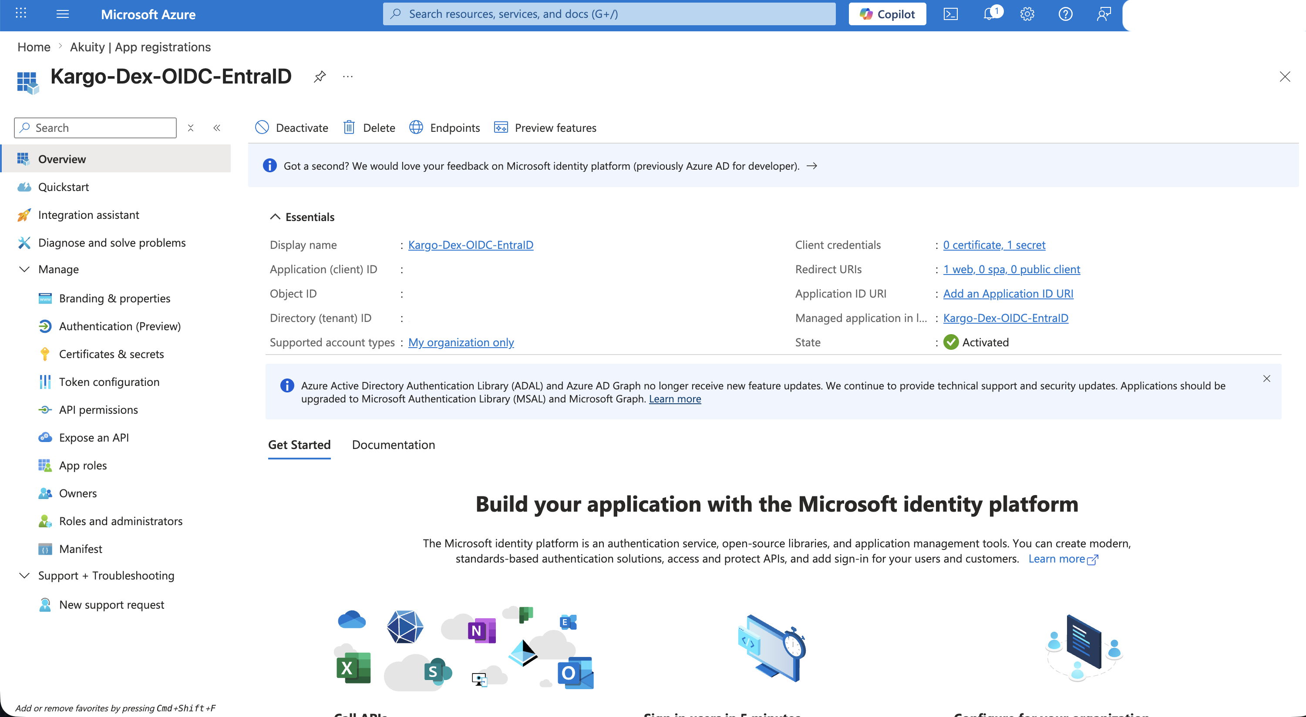This screenshot has width=1306, height=717.
Task: Close the app registration blade
Action: click(1285, 77)
